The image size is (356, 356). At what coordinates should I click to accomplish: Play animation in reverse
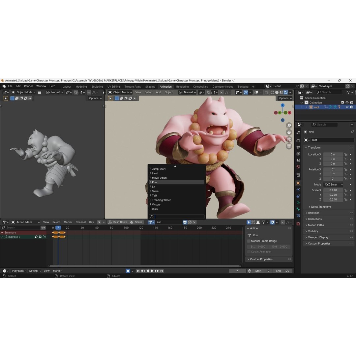tap(148, 271)
